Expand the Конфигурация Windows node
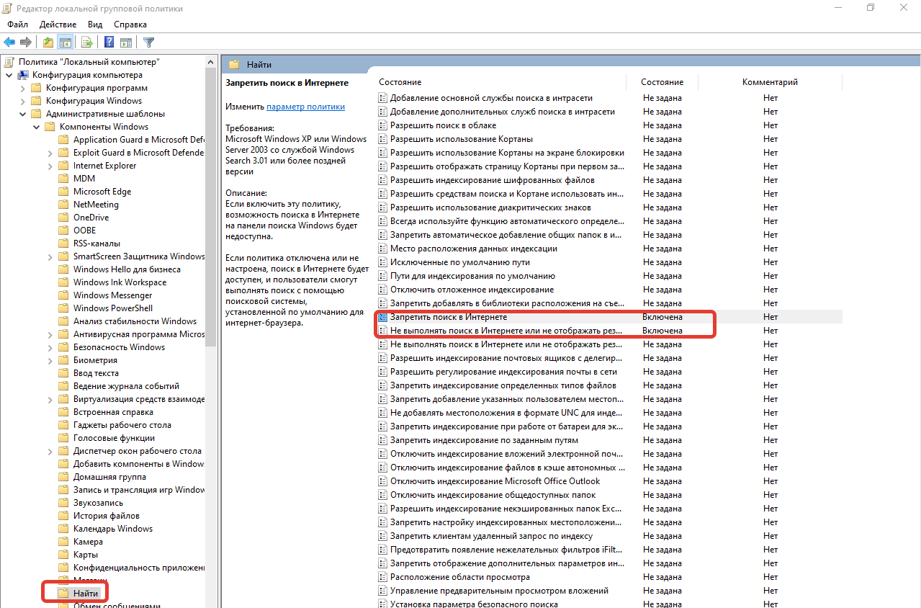Screen dimensions: 921x608 pos(22,101)
